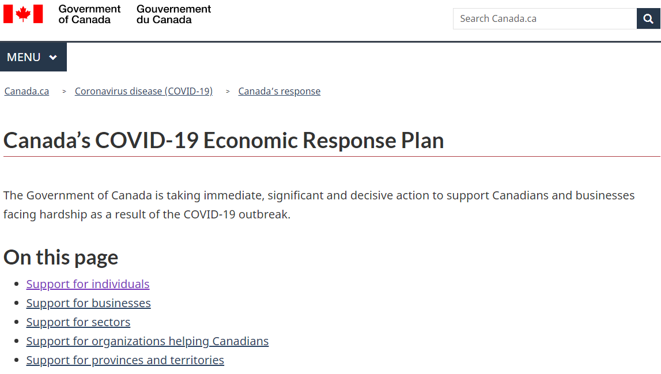Follow Support for organizations helping Canadians
Image resolution: width=661 pixels, height=374 pixels.
(x=148, y=341)
